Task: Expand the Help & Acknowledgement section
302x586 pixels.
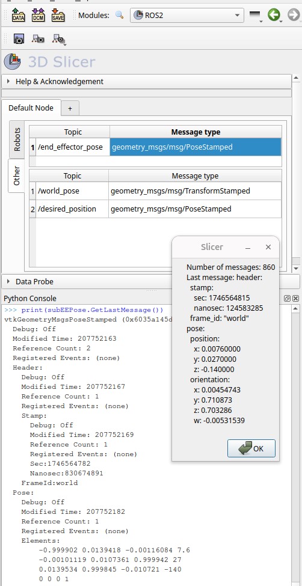Action: click(x=146, y=82)
